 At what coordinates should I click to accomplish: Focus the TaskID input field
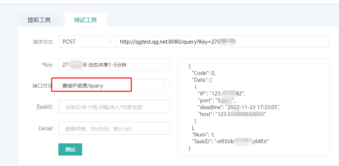click(x=114, y=107)
